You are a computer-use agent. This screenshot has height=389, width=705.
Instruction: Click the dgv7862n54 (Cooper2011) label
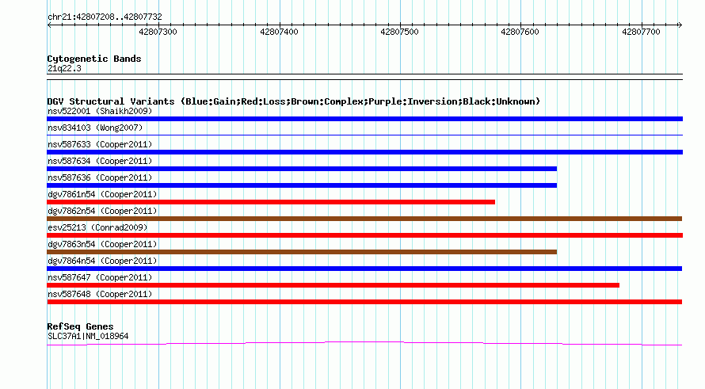102,211
